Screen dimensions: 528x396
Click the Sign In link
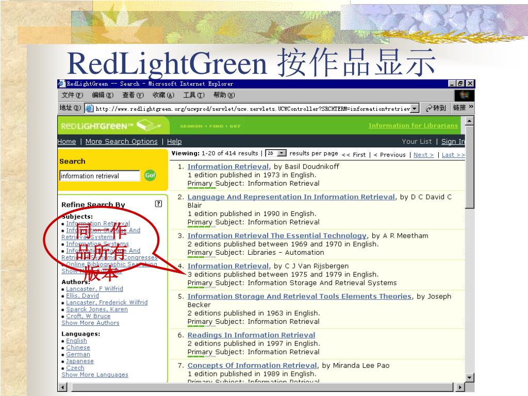[x=453, y=141]
